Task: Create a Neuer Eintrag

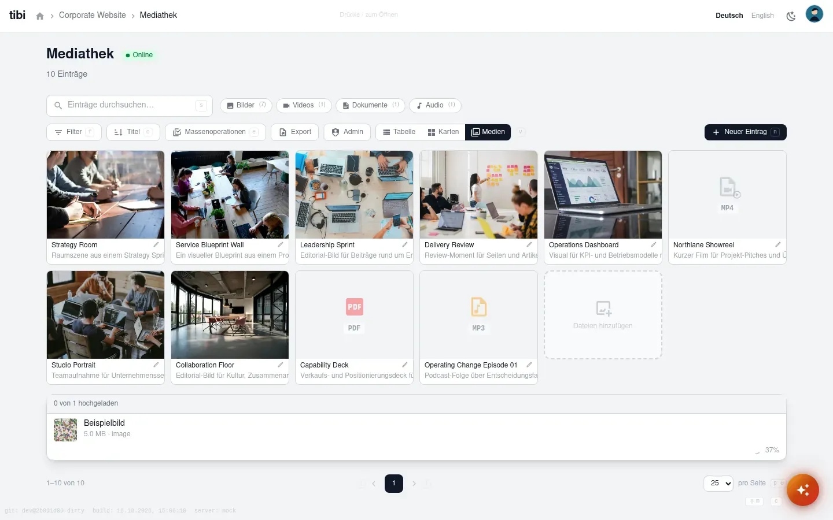Action: [746, 132]
